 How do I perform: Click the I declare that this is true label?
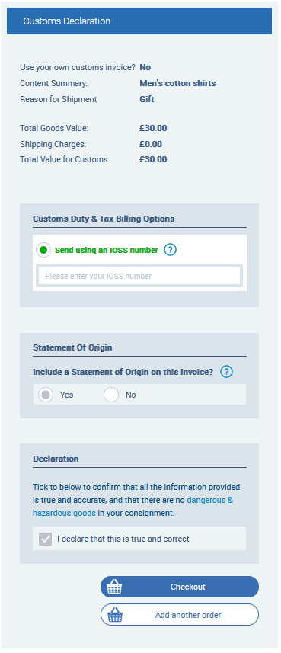point(123,539)
